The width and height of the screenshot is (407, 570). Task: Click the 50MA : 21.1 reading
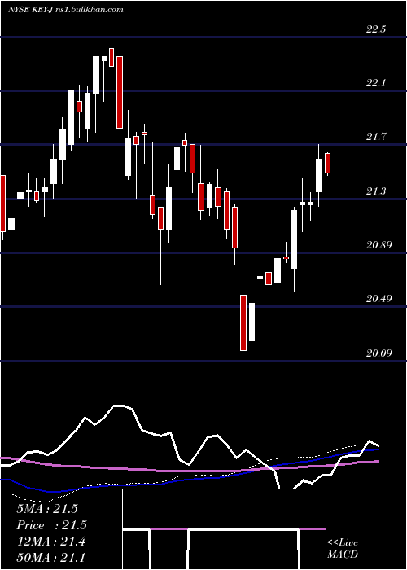tap(50, 557)
